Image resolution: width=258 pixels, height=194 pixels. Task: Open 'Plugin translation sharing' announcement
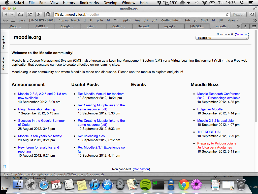(x=37, y=109)
